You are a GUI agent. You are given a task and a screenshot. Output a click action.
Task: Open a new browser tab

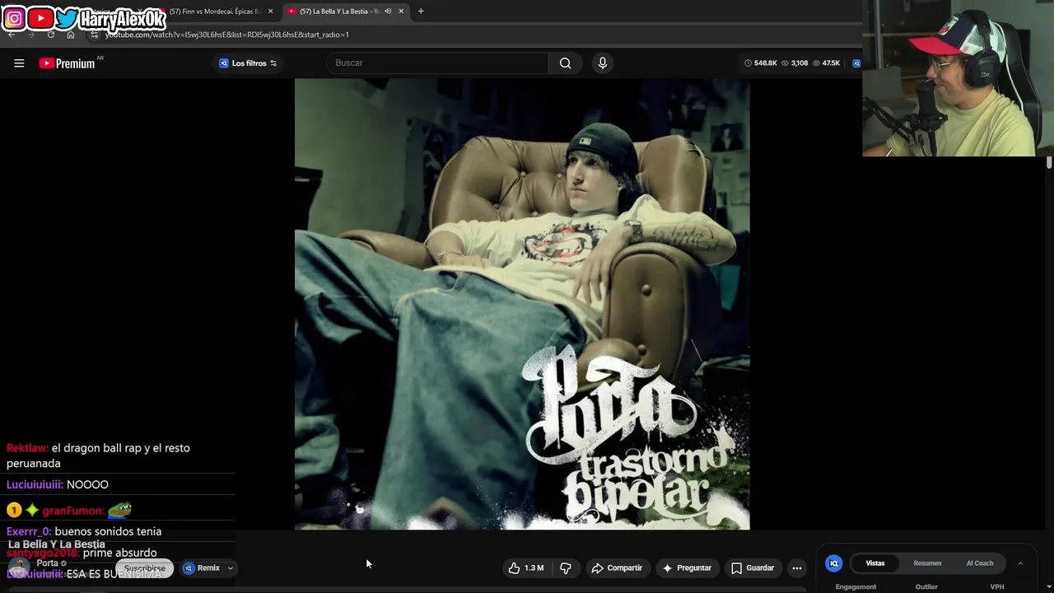421,12
